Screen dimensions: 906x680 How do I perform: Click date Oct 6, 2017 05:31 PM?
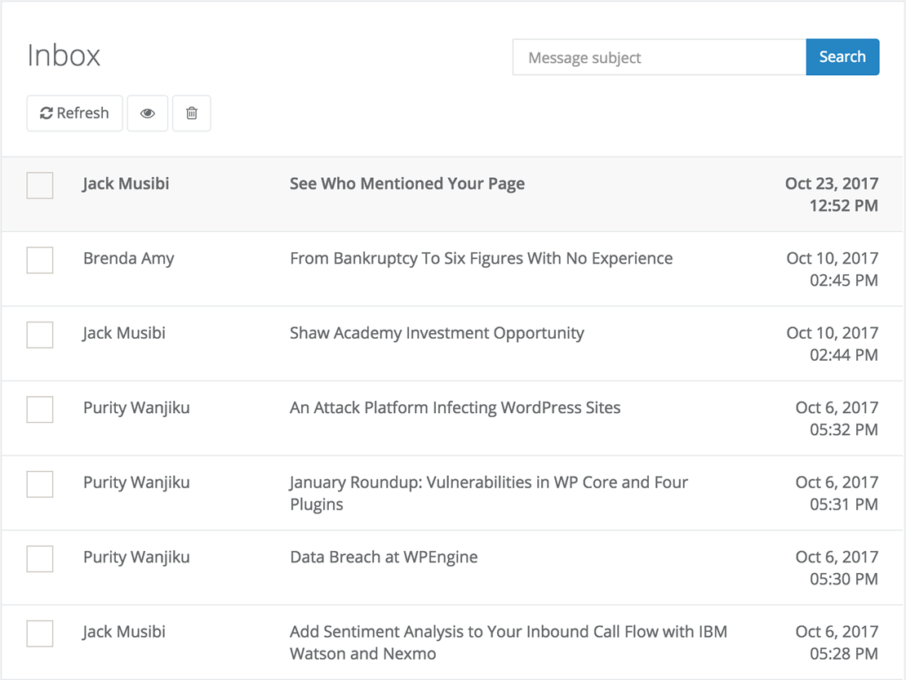[837, 493]
